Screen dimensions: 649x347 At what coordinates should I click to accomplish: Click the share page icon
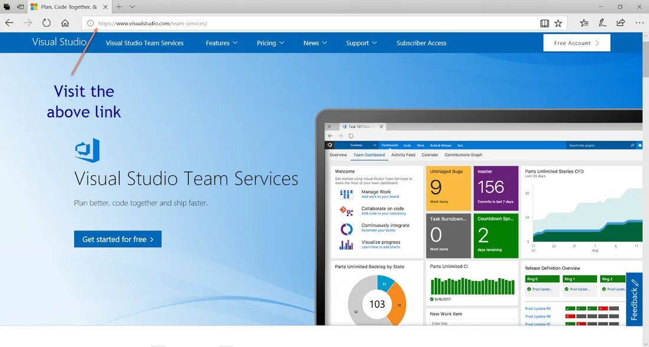click(621, 23)
